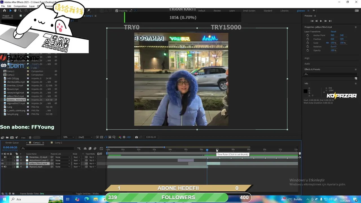Hide the Adjustment Layer 1 layer
The image size is (361, 203).
click(x=2, y=160)
